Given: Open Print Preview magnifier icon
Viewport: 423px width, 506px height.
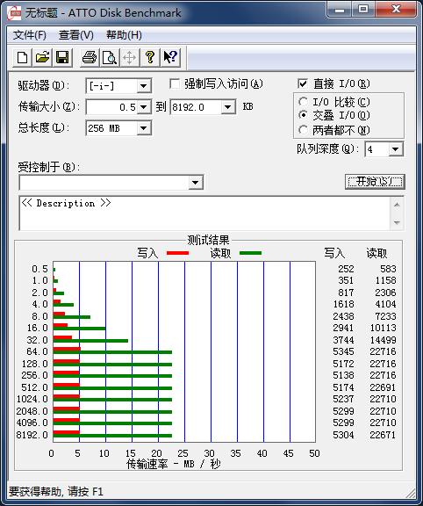Looking at the screenshot, I should pos(110,57).
